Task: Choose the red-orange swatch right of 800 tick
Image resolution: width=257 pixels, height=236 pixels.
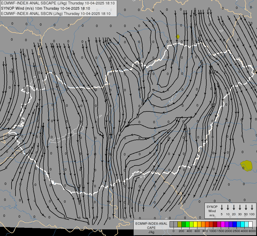Action: pyautogui.click(x=207, y=224)
